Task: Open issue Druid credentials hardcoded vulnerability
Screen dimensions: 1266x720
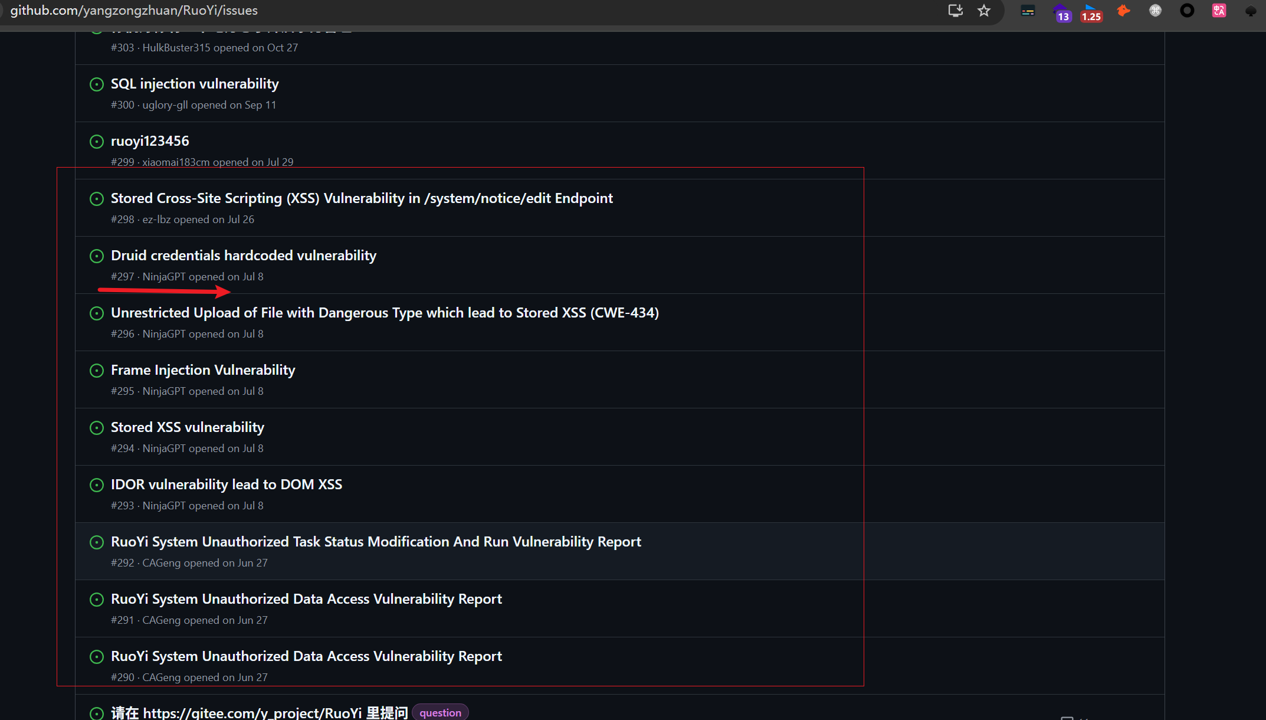Action: 243,256
